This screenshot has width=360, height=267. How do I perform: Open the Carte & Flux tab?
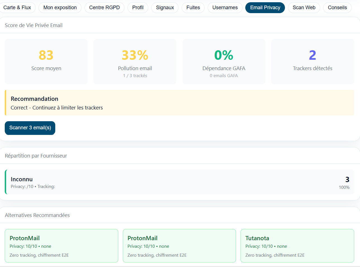point(17,8)
